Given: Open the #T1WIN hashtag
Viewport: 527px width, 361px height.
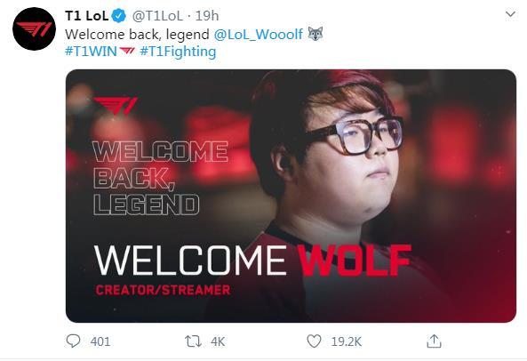Looking at the screenshot, I should pos(91,52).
